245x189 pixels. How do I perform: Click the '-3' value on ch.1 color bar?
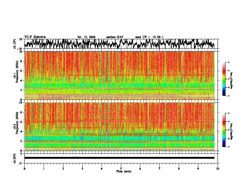tap(228, 62)
